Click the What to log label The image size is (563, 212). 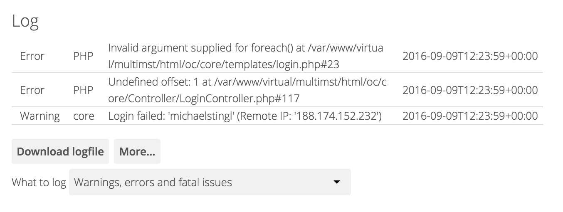point(39,182)
